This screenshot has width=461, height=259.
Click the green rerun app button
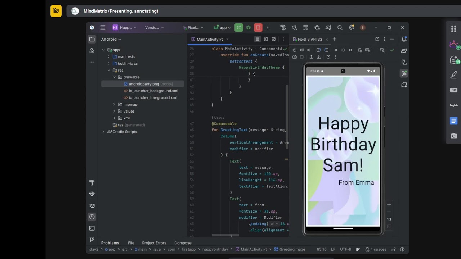(x=238, y=27)
